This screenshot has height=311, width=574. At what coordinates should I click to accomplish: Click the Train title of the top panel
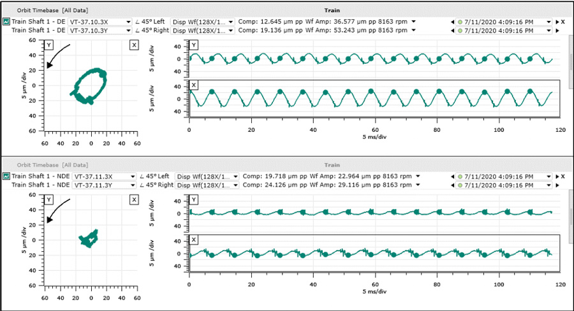(332, 10)
